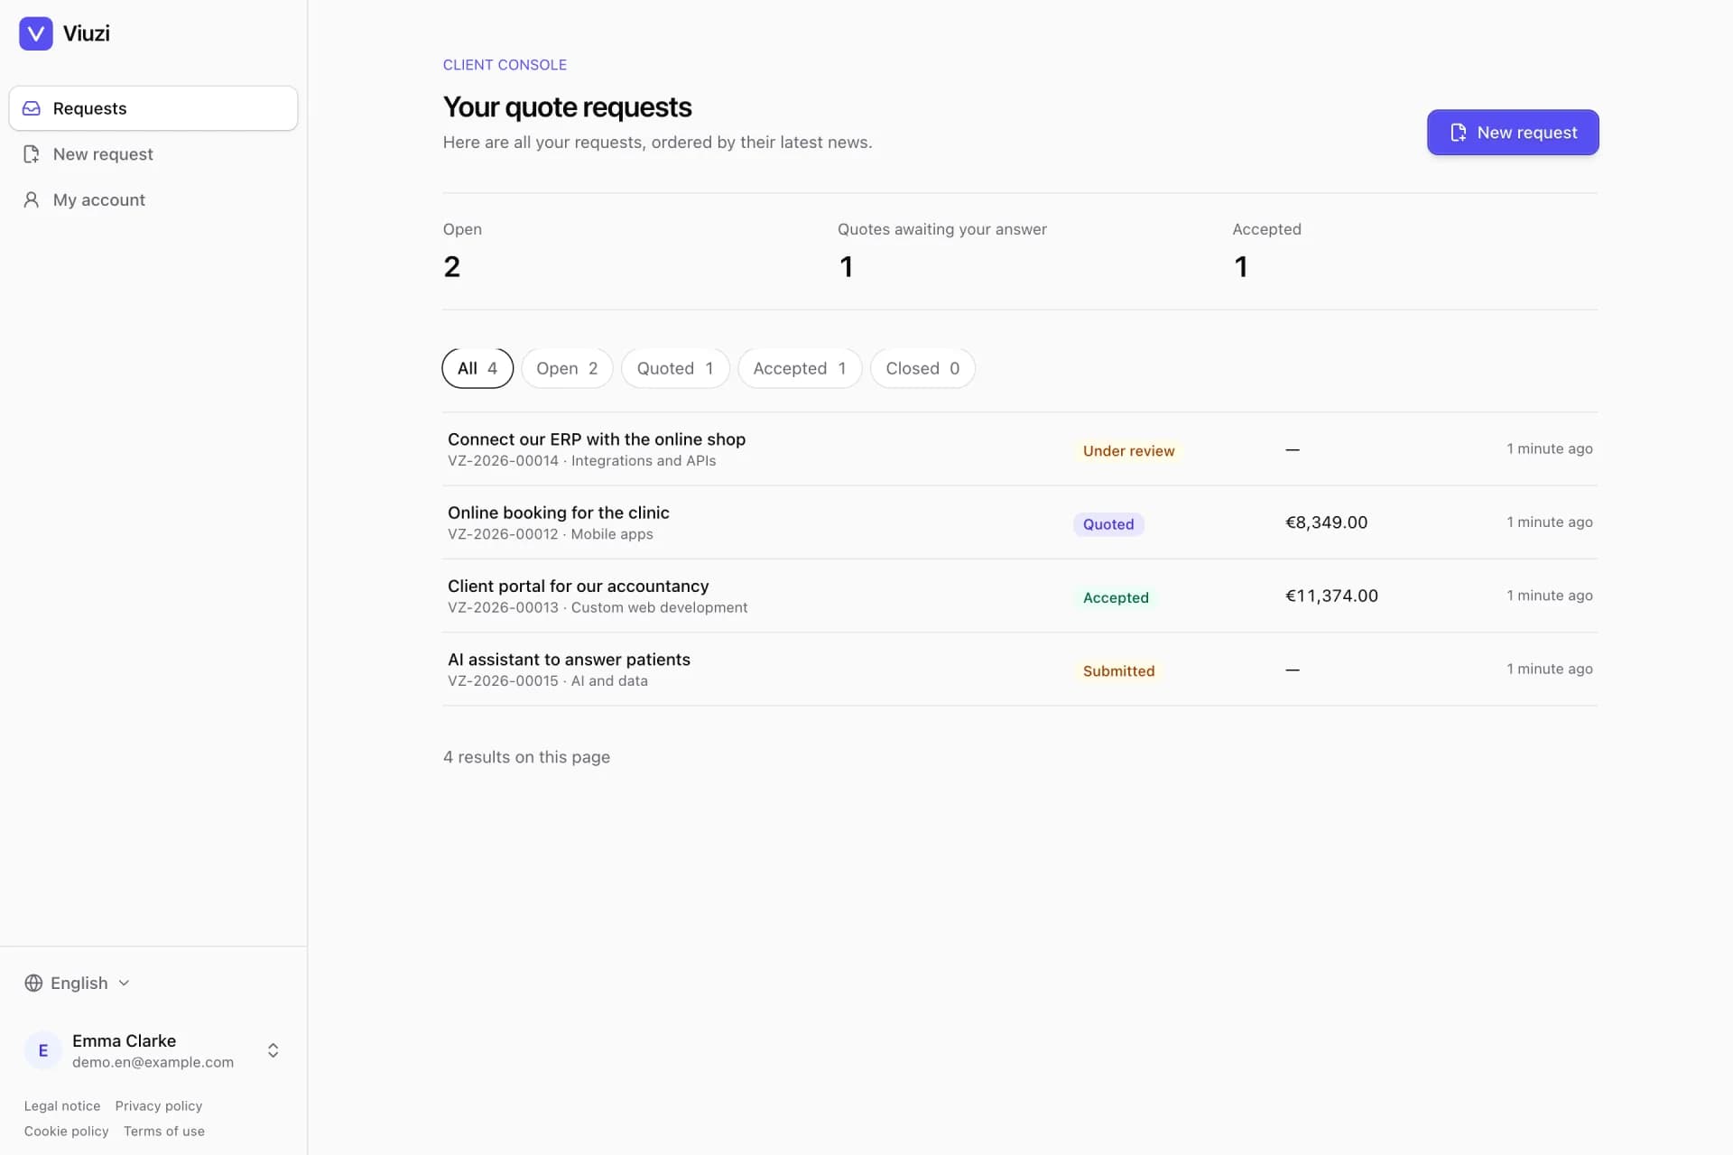
Task: Click the 'Your quote requests' page title
Action: pos(567,107)
